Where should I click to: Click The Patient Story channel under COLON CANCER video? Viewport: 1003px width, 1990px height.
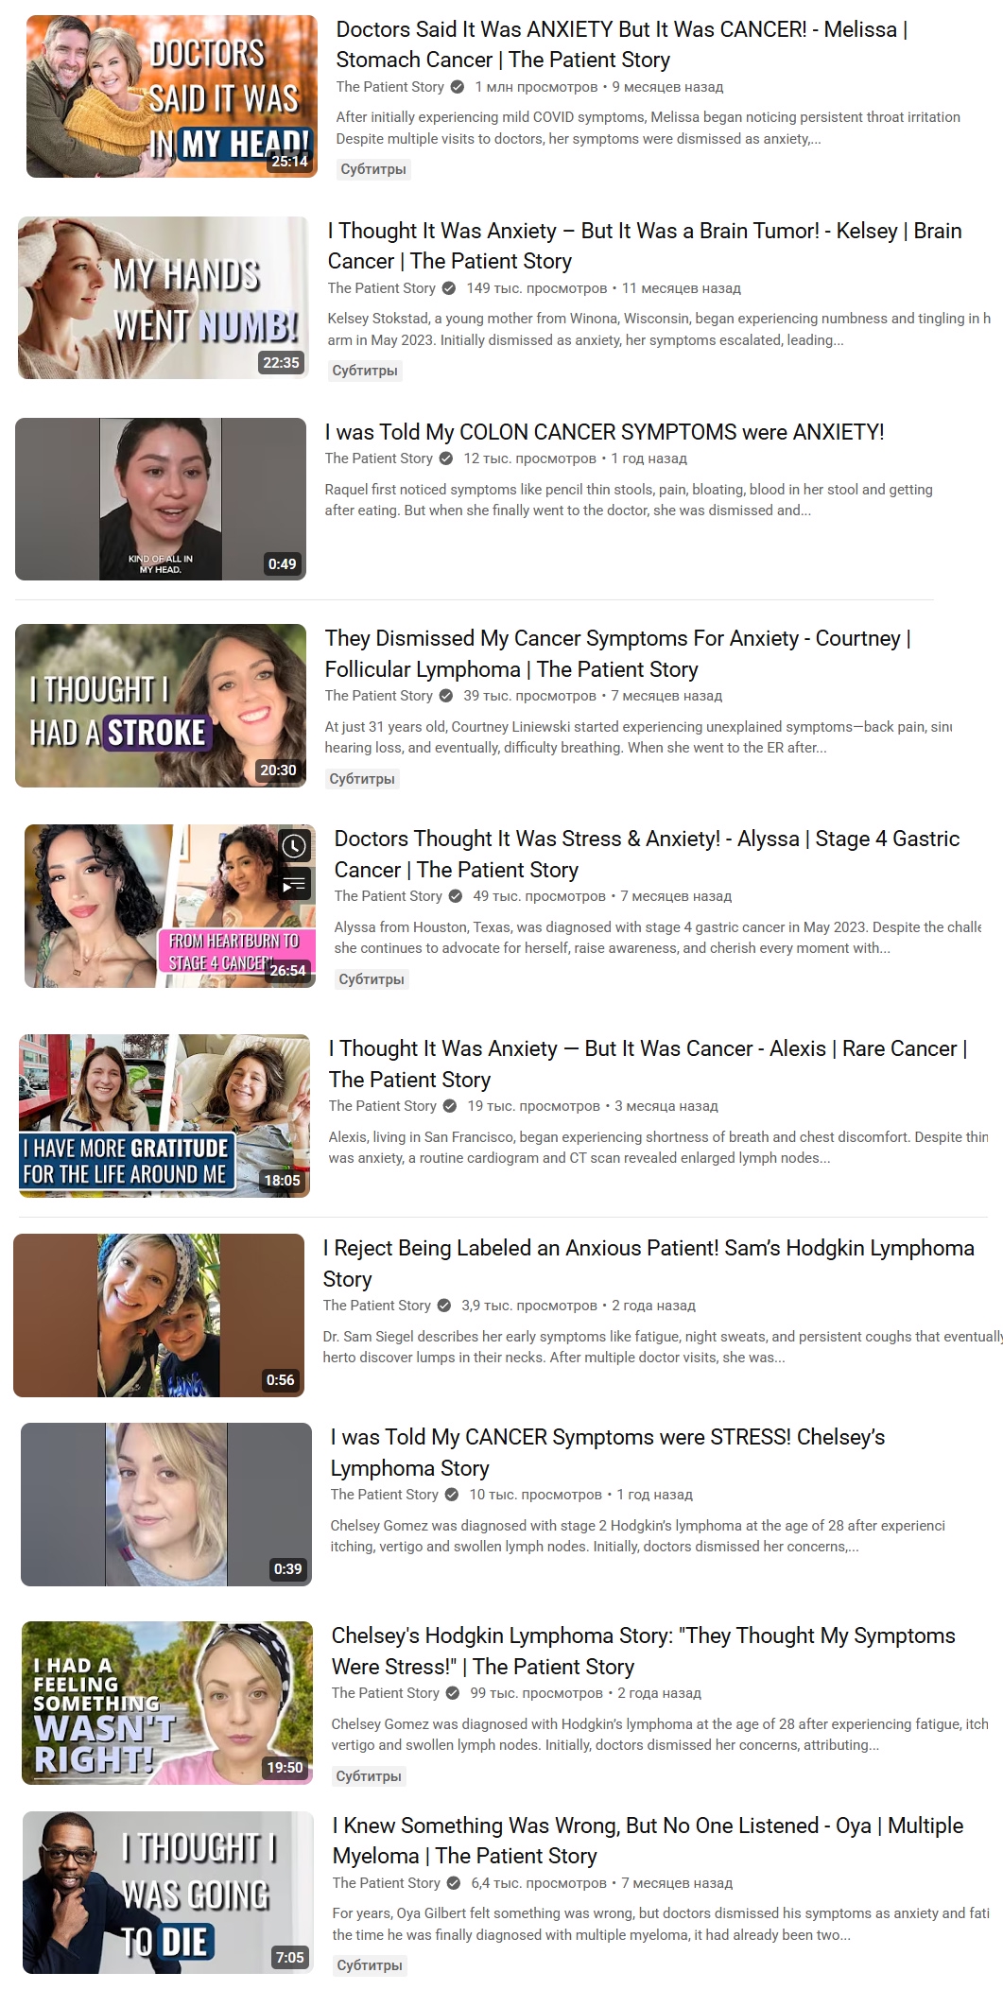point(378,459)
